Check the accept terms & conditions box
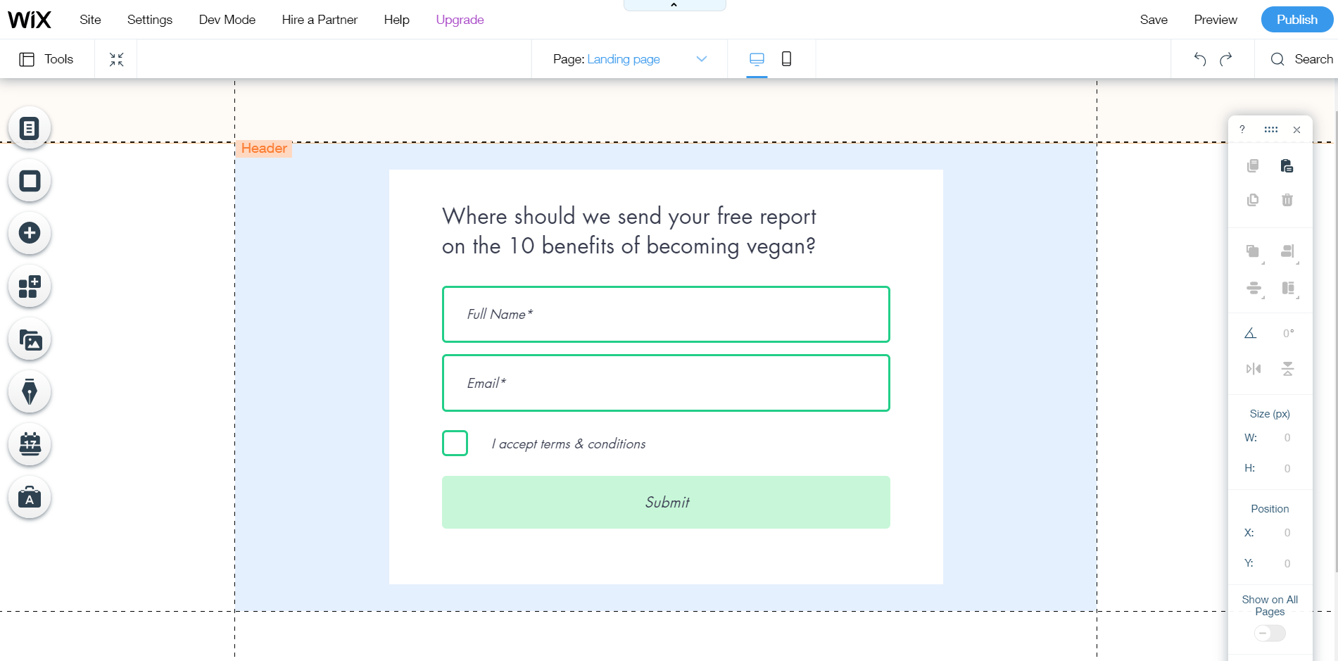Viewport: 1338px width, 661px height. click(455, 443)
